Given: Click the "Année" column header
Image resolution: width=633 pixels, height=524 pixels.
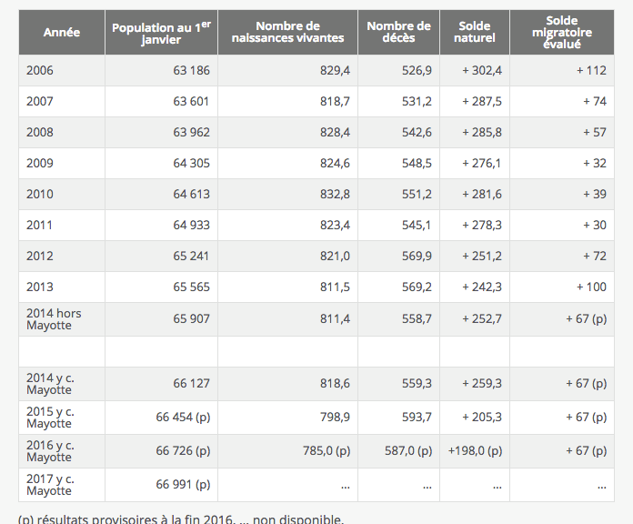Looking at the screenshot, I should coord(62,32).
